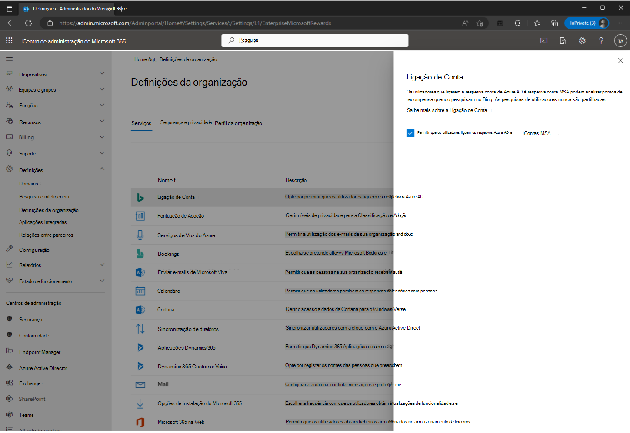Open the Conformidade admin center link
Screen dimensions: 630x433
click(34, 336)
